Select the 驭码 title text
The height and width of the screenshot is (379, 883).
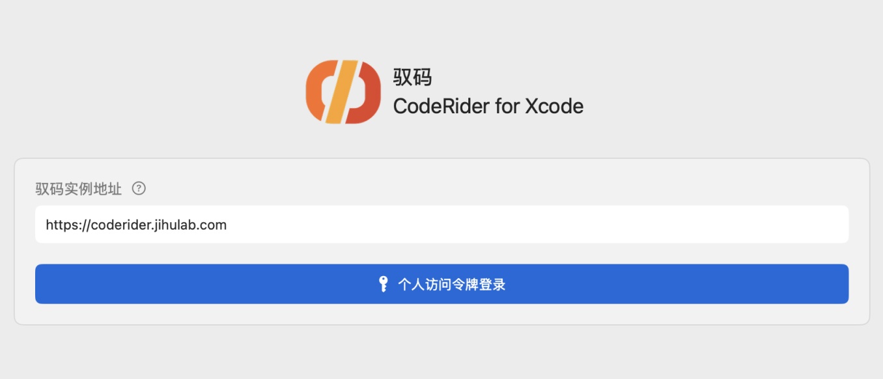click(x=412, y=77)
